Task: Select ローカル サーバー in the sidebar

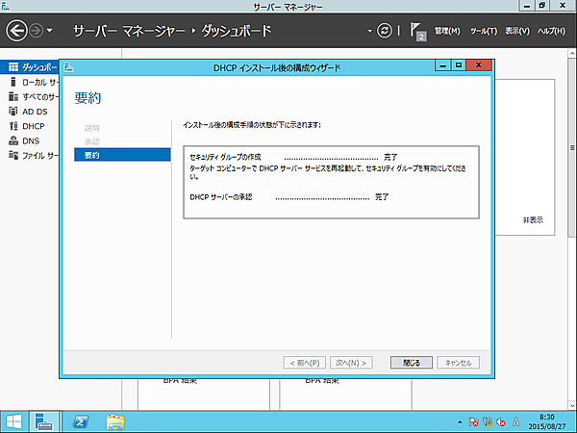Action: (30, 82)
